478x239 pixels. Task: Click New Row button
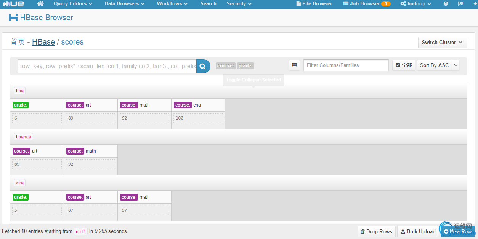(458, 231)
